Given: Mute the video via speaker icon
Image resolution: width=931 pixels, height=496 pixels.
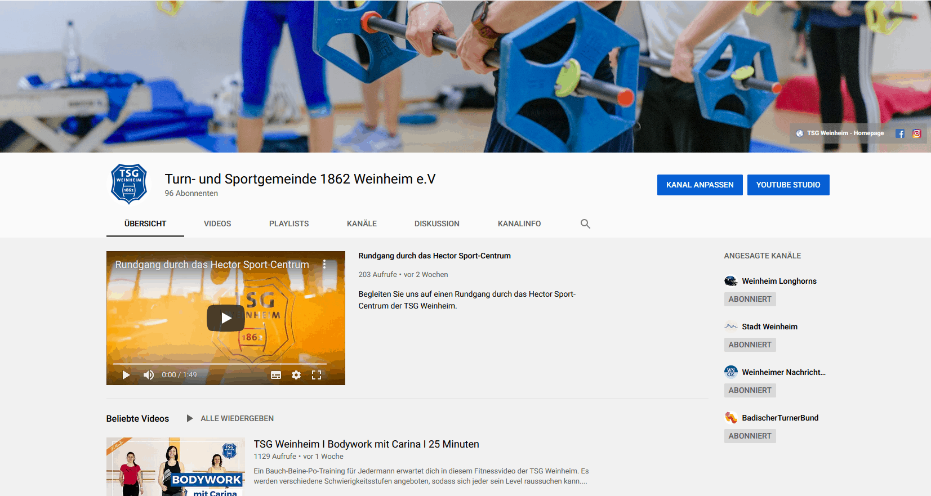Looking at the screenshot, I should point(149,375).
